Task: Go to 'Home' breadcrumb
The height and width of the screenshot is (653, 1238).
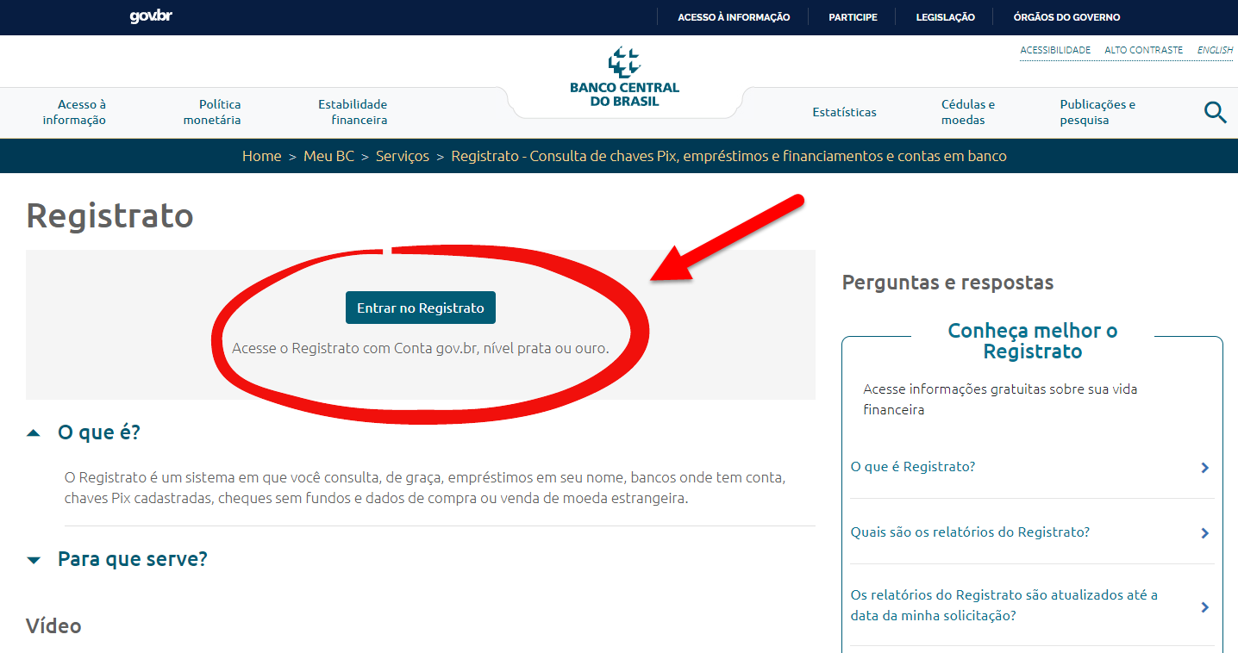Action: (261, 156)
